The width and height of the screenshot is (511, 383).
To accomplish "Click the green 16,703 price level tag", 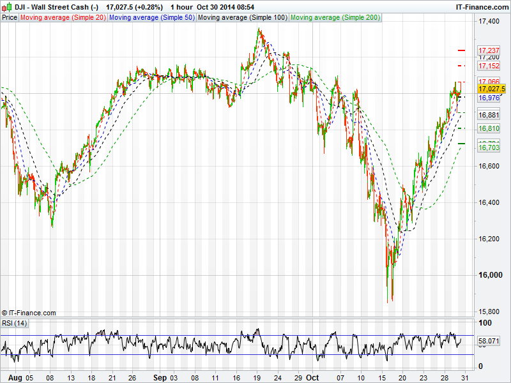I will point(489,147).
